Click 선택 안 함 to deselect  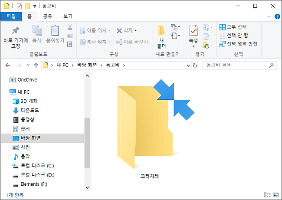coord(234,36)
